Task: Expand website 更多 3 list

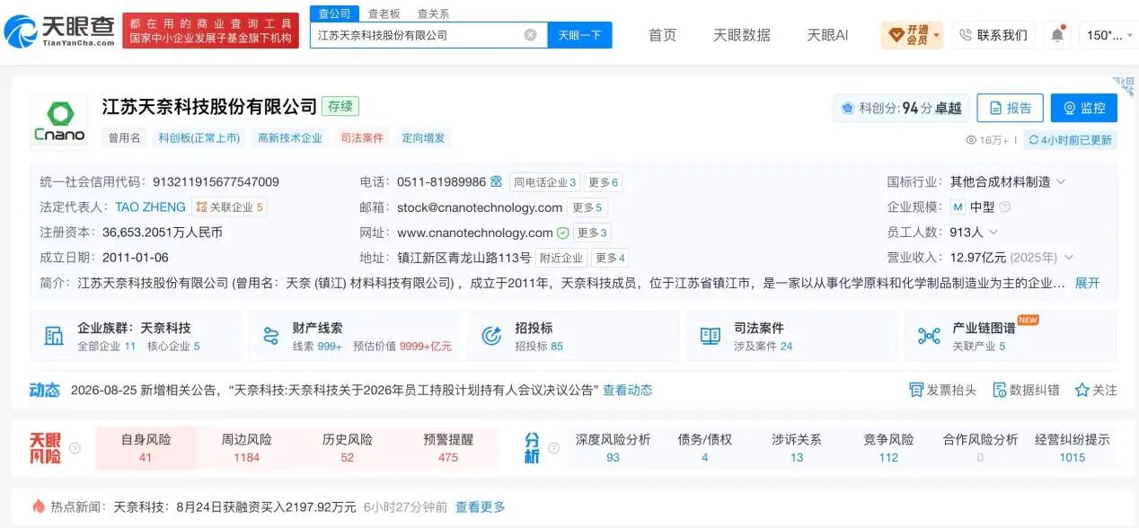Action: point(592,233)
